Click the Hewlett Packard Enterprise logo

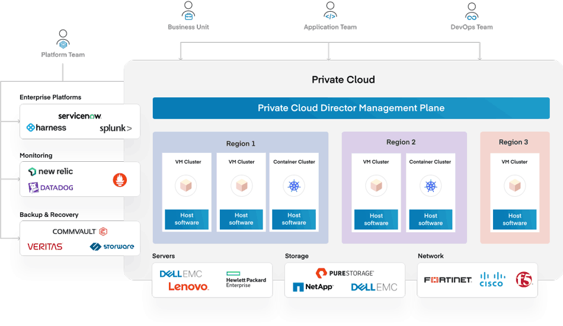(x=246, y=280)
